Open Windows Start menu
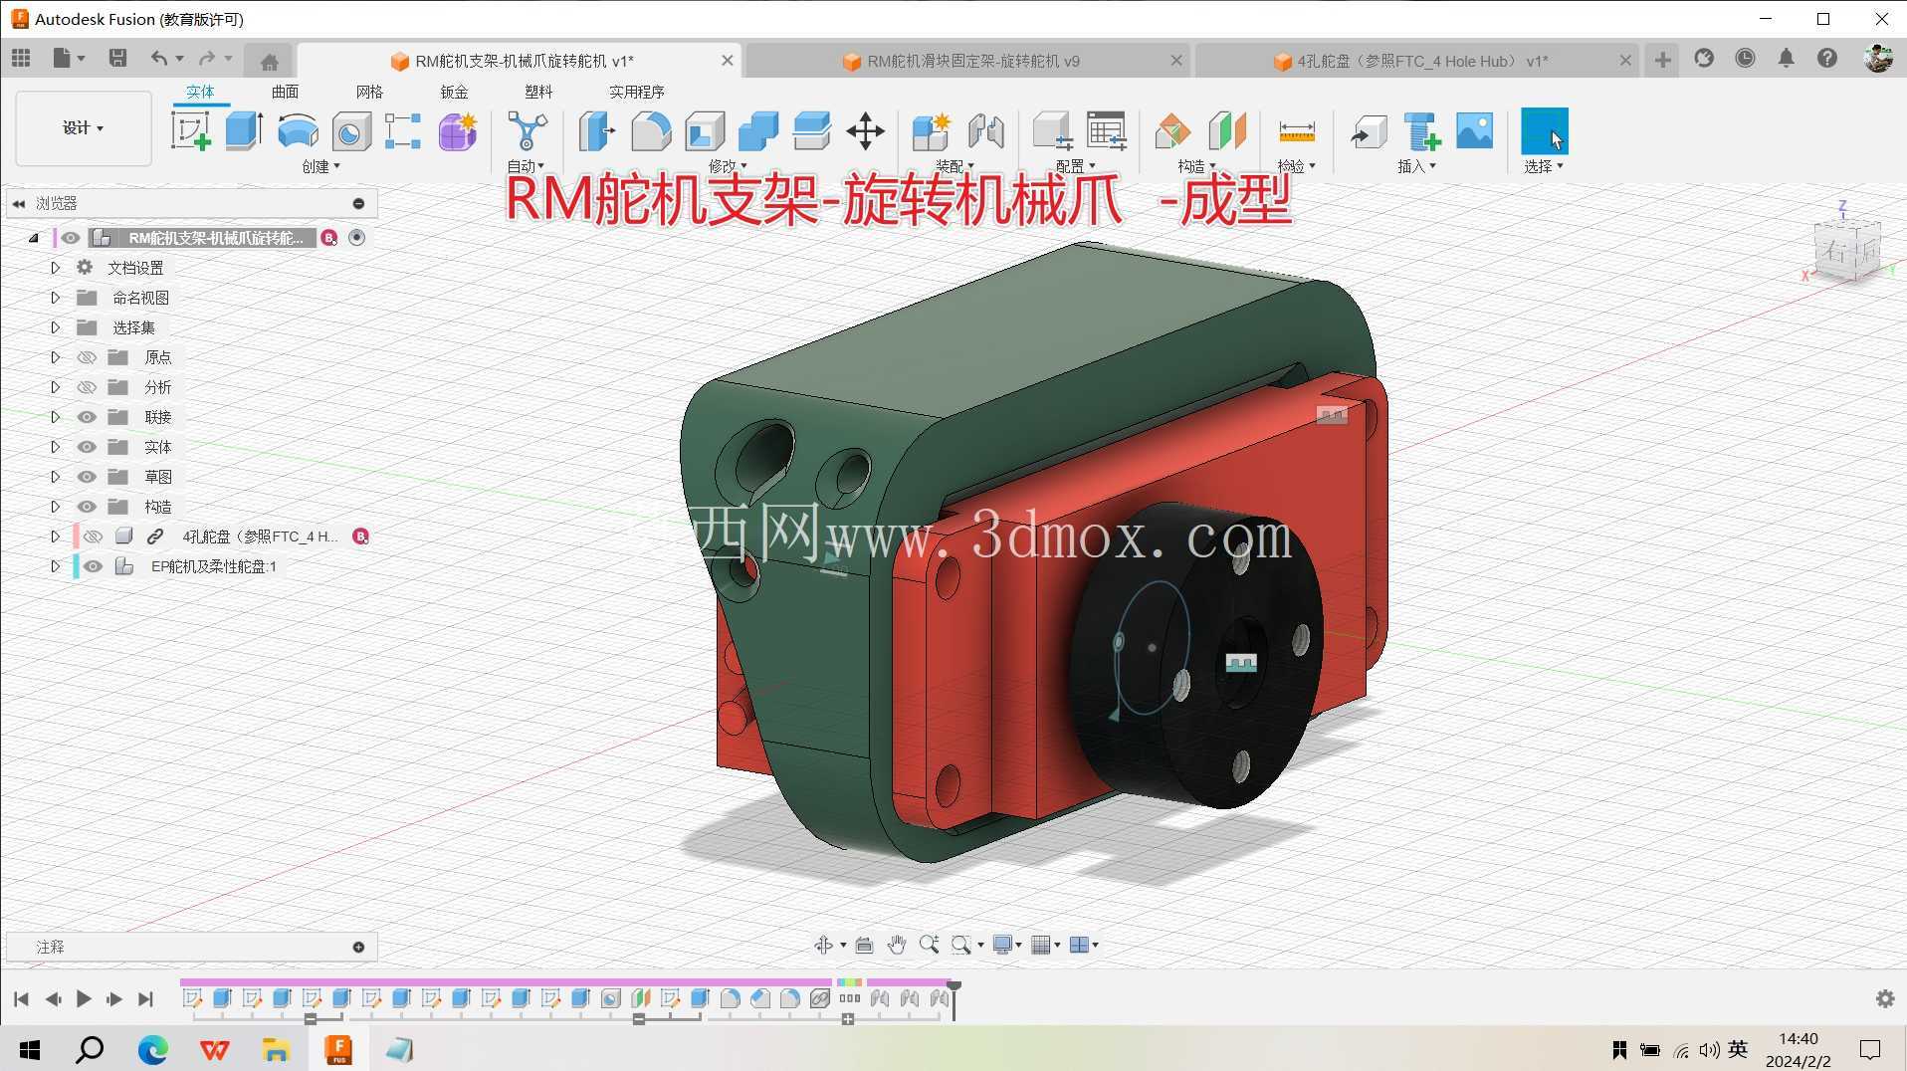The height and width of the screenshot is (1071, 1907). tap(30, 1049)
